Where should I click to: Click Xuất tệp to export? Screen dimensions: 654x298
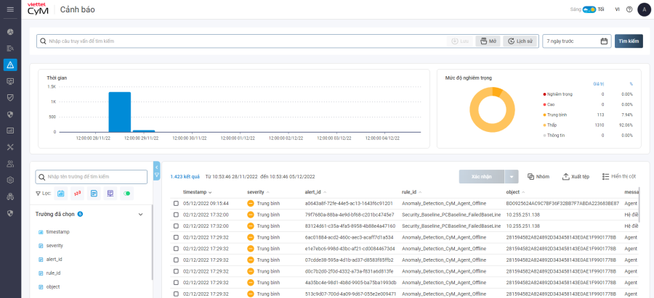(576, 176)
